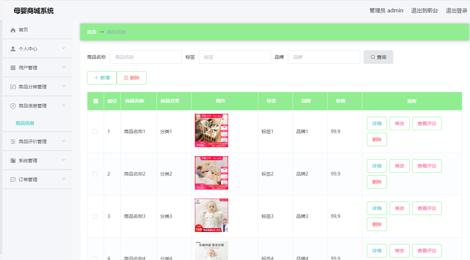
Task: Toggle the select-all checkbox in table header
Action: (96, 101)
